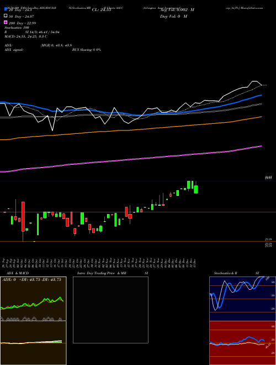Click the 'ADX signal:' label
This screenshot has width=276, height=365.
coord(14,50)
